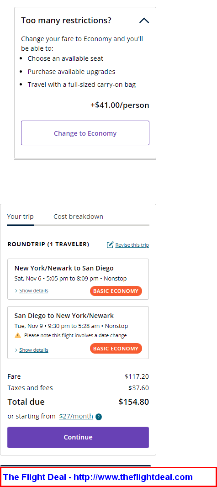Viewport: 217px width, 487px height.
Task: Open the Revise this trip link
Action: point(132,245)
